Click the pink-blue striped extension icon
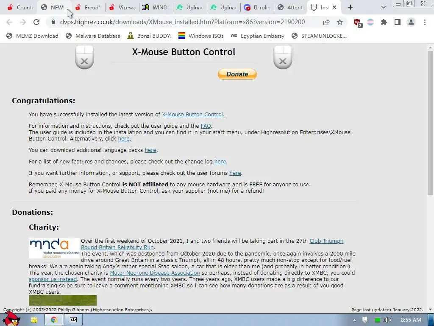Screen dimensions: 434x326 click(370, 22)
